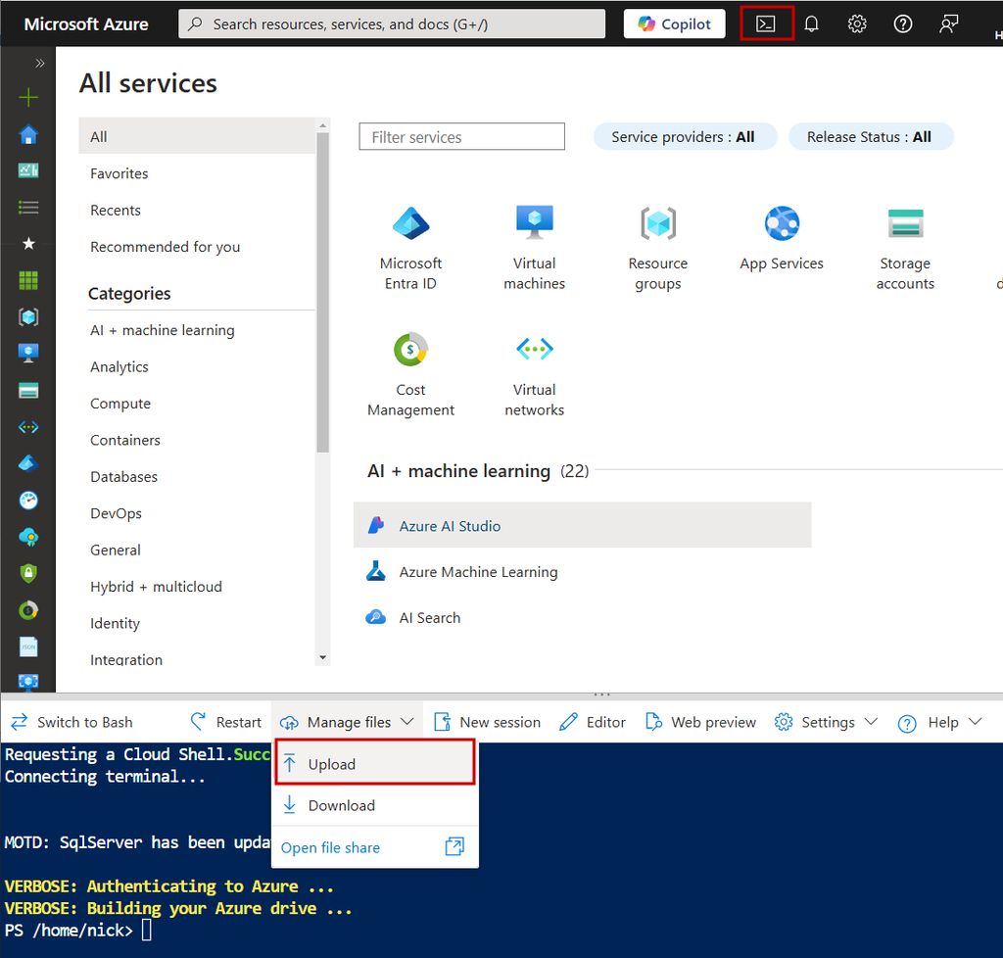Open the Cost Management tile
1003x958 pixels.
(x=410, y=375)
